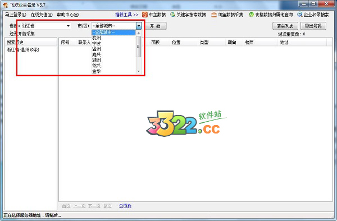
Task: Close the 飞跃业主名录 window
Action: [326, 4]
